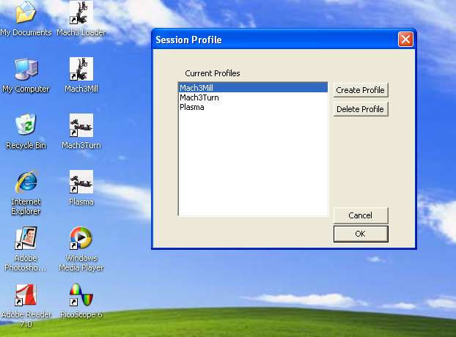
Task: Choose Mach3Turn in the Current Profiles list
Action: pos(253,97)
